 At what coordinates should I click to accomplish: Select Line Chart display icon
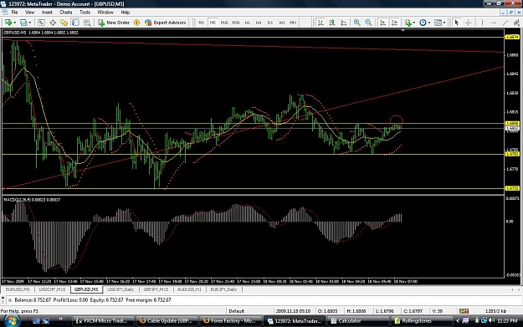(344, 23)
